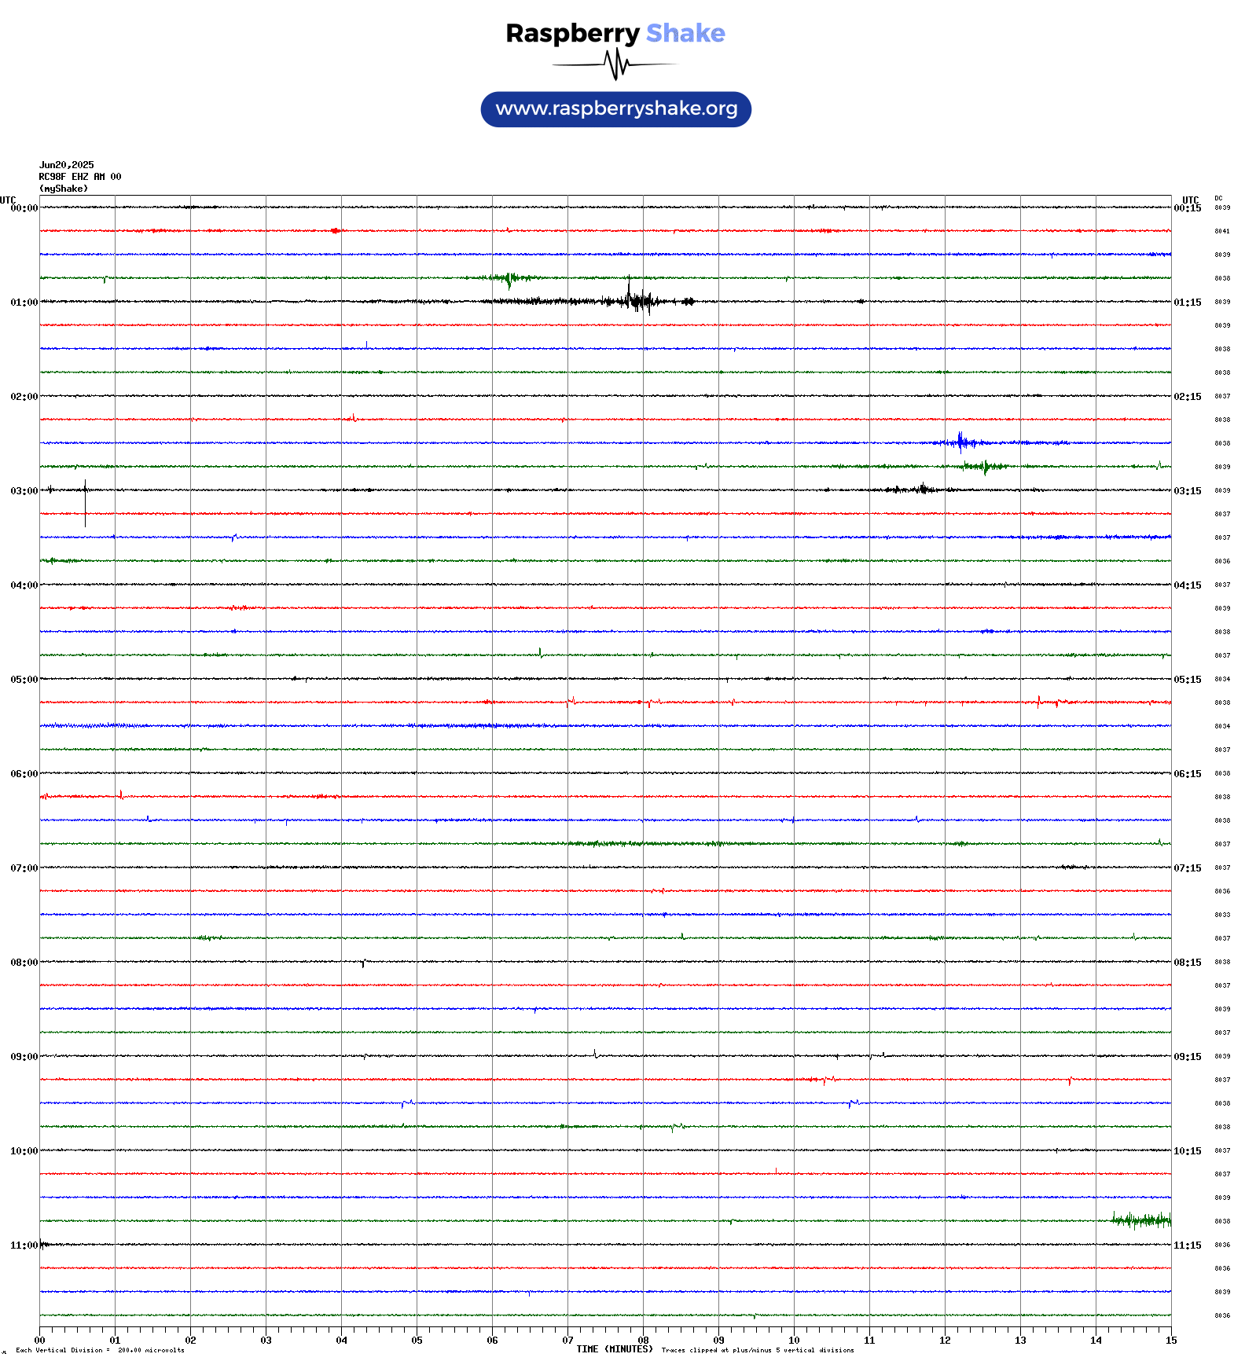The width and height of the screenshot is (1234, 1361).
Task: Click the 11:15 time label on right axis
Action: [1188, 1245]
